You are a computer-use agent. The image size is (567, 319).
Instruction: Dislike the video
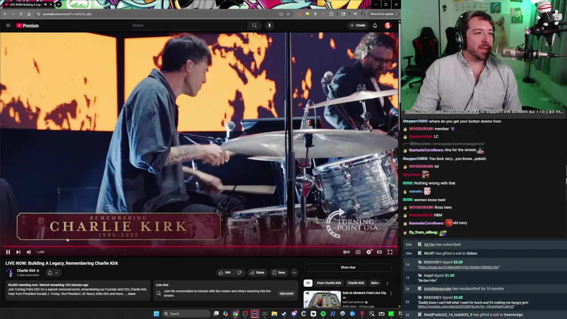239,272
